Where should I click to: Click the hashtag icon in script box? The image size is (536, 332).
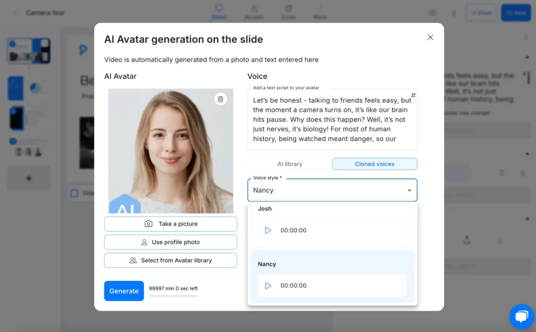tap(413, 95)
